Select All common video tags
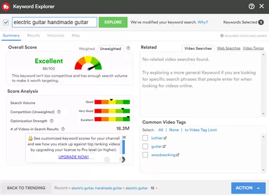 (x=161, y=130)
